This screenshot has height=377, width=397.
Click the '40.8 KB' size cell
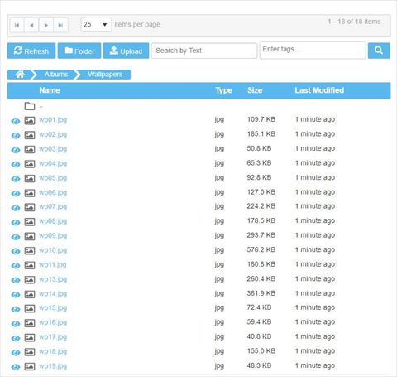(x=259, y=336)
